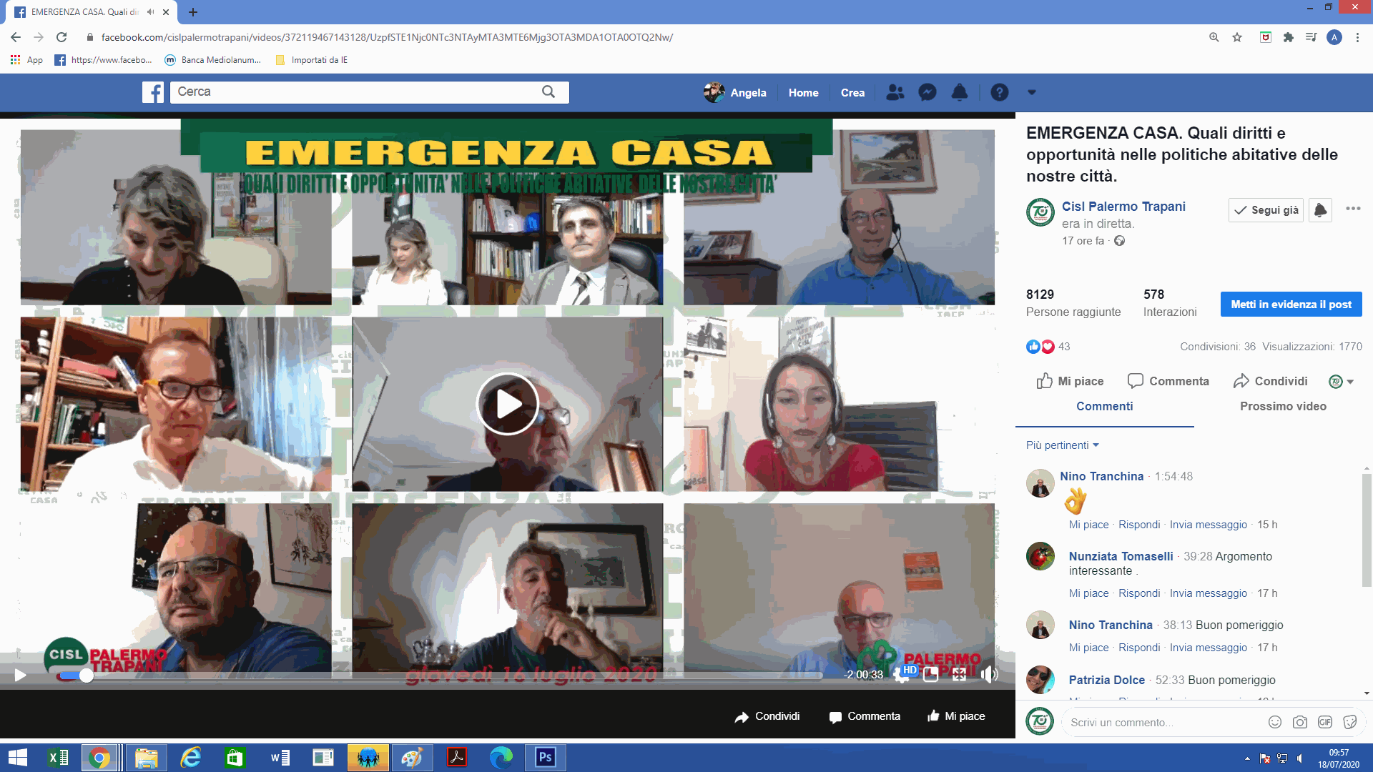Click Condividi below the video player

click(767, 716)
